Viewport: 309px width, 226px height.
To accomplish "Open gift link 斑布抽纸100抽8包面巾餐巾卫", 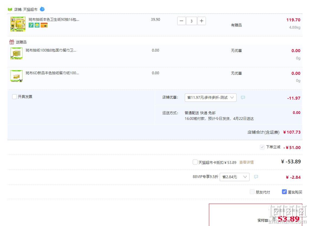I will click(x=51, y=50).
